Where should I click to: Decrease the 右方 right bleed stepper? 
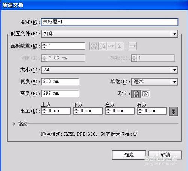pyautogui.click(x=140, y=113)
